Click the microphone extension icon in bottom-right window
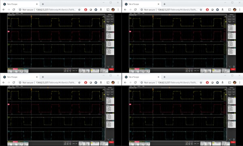243x146 pixels. click(x=222, y=83)
